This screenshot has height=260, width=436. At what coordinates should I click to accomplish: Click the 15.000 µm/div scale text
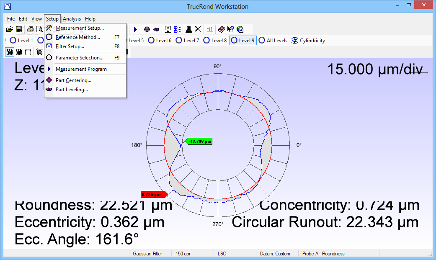tap(375, 69)
